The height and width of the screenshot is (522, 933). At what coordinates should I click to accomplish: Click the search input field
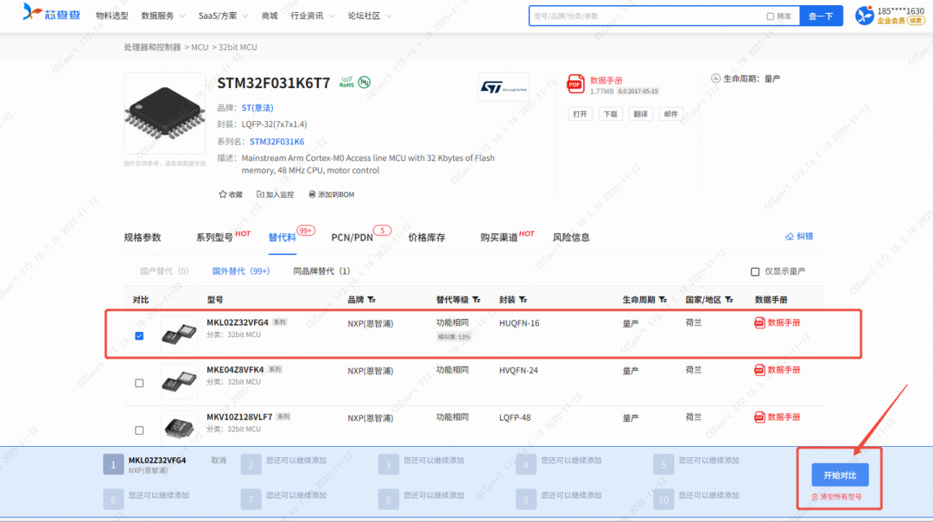click(646, 16)
